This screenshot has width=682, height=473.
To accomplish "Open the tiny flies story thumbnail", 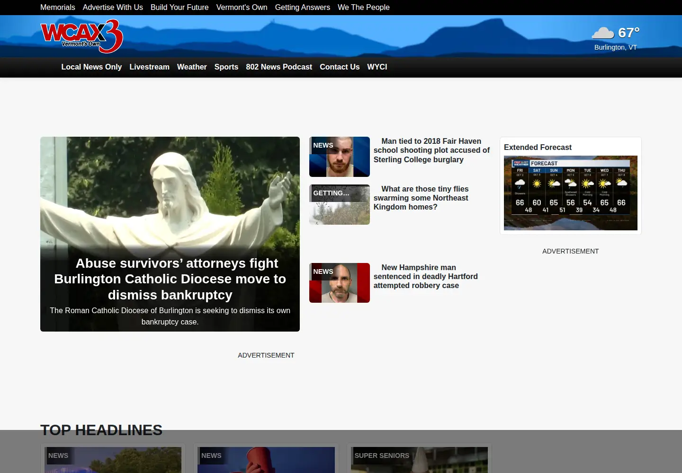I will [340, 204].
